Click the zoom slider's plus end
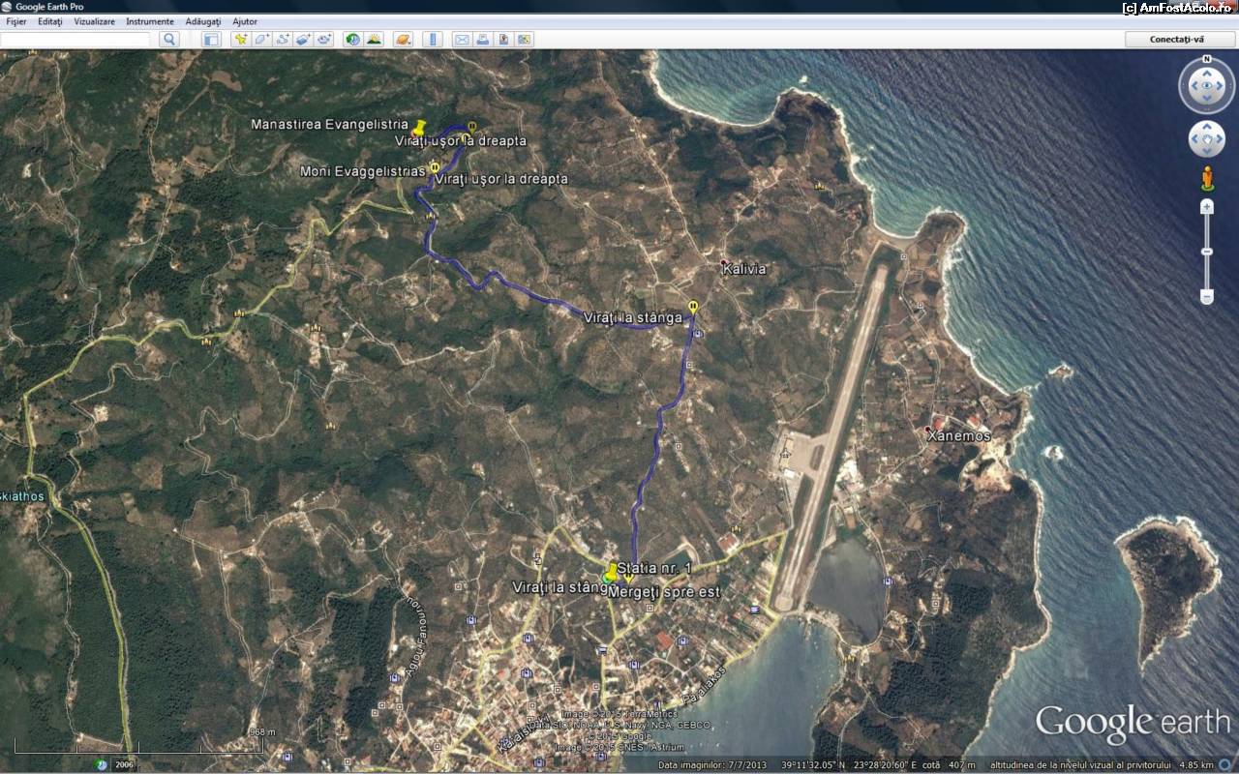Image resolution: width=1239 pixels, height=774 pixels. point(1206,207)
